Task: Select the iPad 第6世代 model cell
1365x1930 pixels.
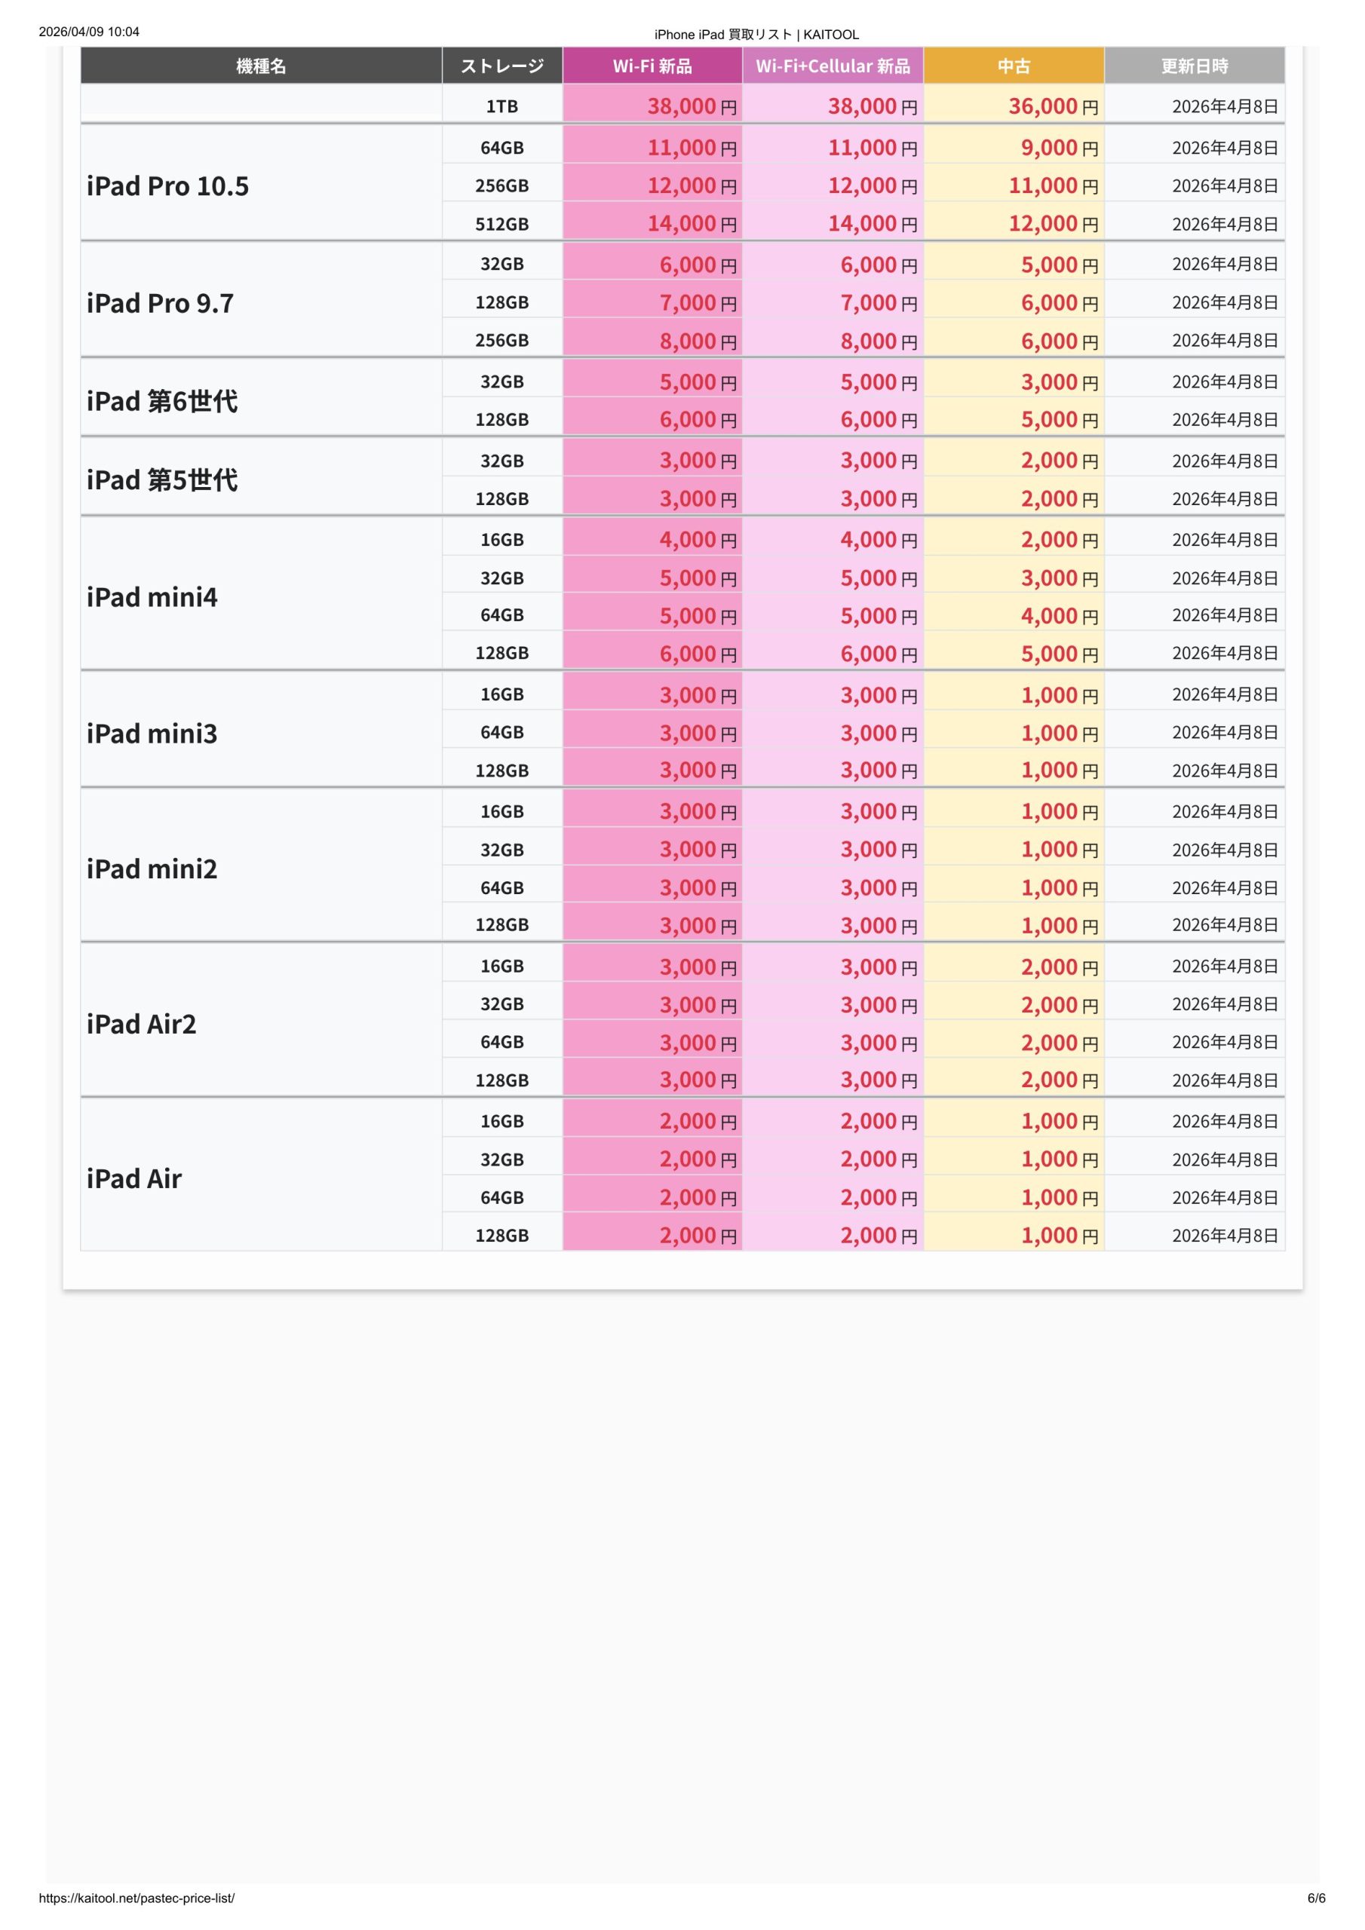Action: [161, 401]
